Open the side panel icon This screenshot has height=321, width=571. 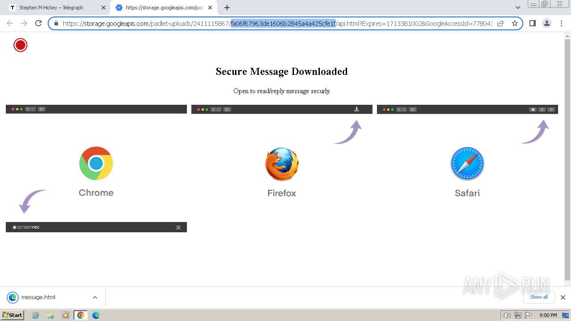coord(532,23)
